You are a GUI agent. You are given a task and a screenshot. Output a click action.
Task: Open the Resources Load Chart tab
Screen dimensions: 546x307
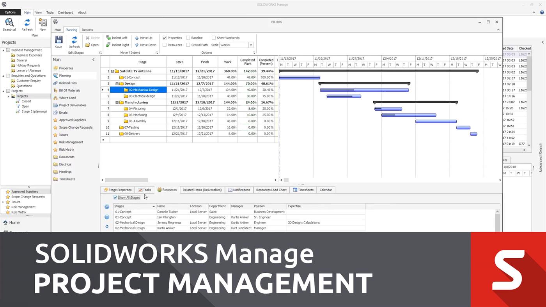coord(271,190)
